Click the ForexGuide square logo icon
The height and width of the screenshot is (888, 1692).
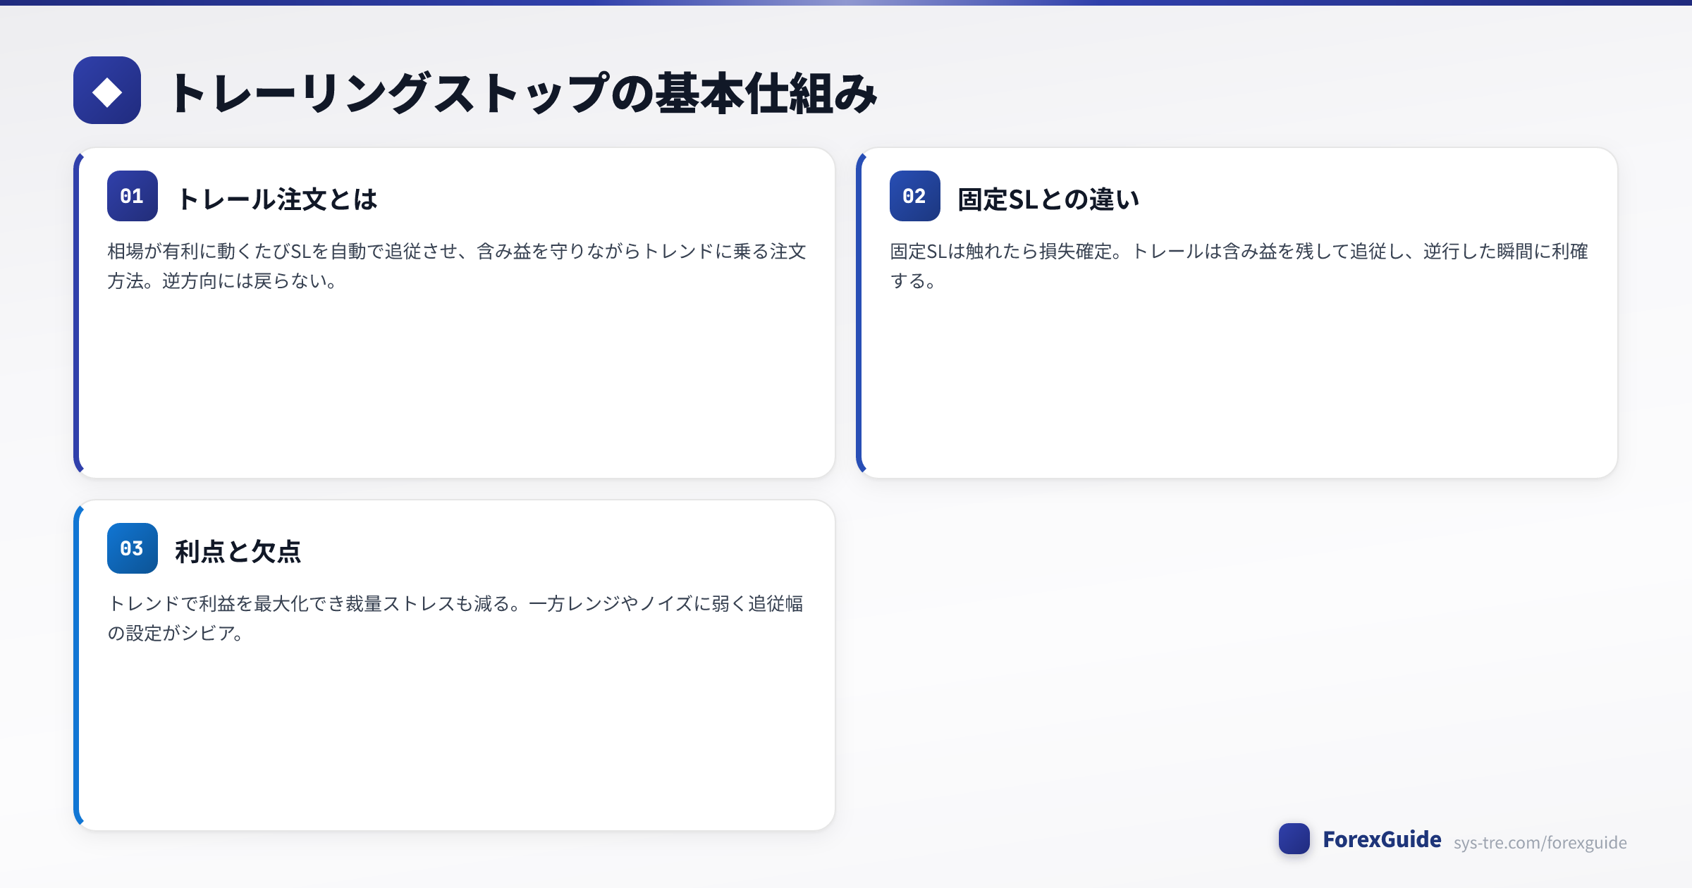pyautogui.click(x=1294, y=839)
